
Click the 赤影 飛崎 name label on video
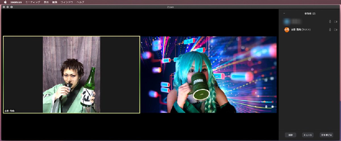pos(9,111)
